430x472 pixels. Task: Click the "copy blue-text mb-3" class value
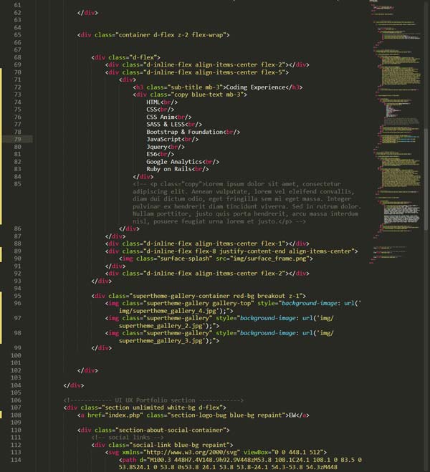click(x=207, y=95)
